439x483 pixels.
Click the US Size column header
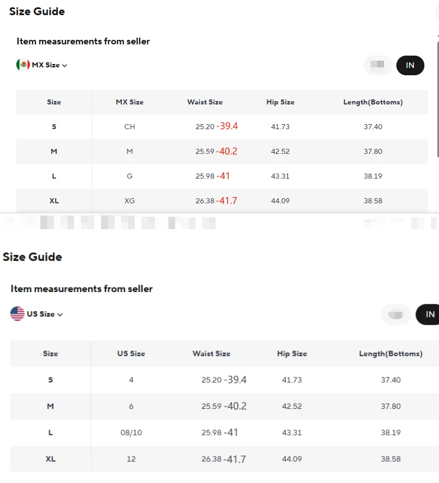(x=131, y=354)
